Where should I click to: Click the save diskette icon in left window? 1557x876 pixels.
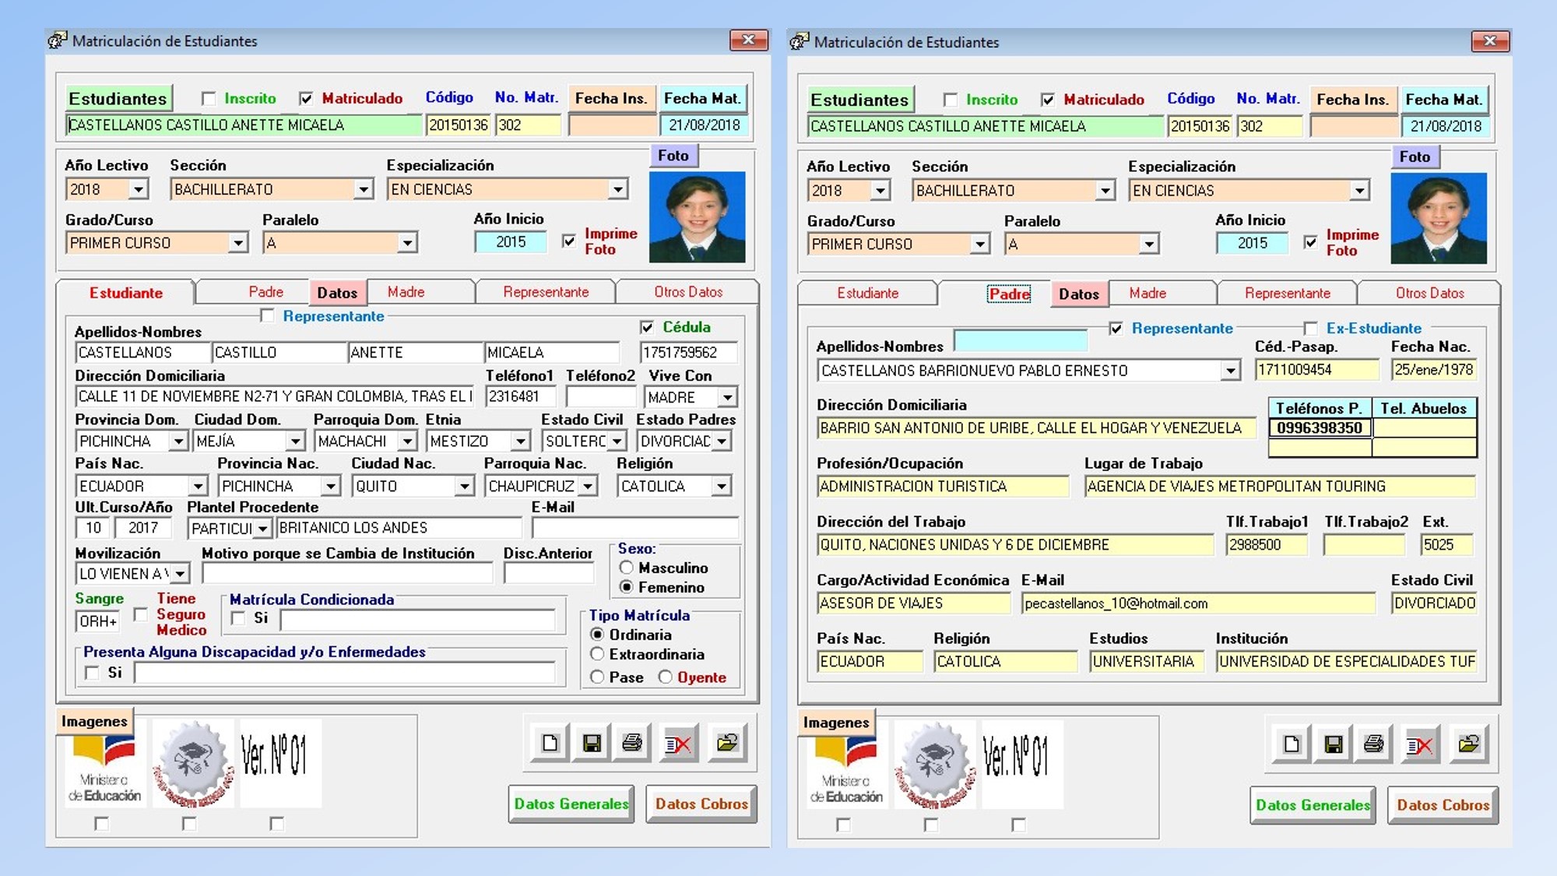(592, 743)
